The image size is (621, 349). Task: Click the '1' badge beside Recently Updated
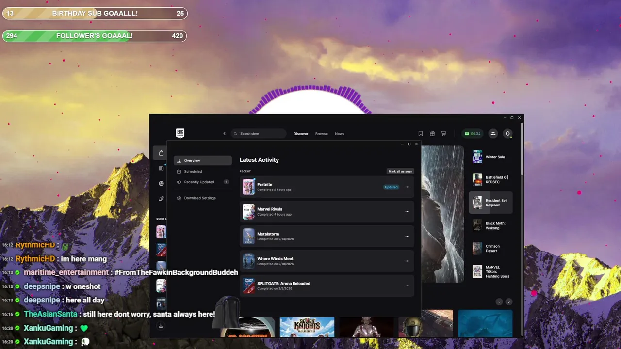(226, 182)
